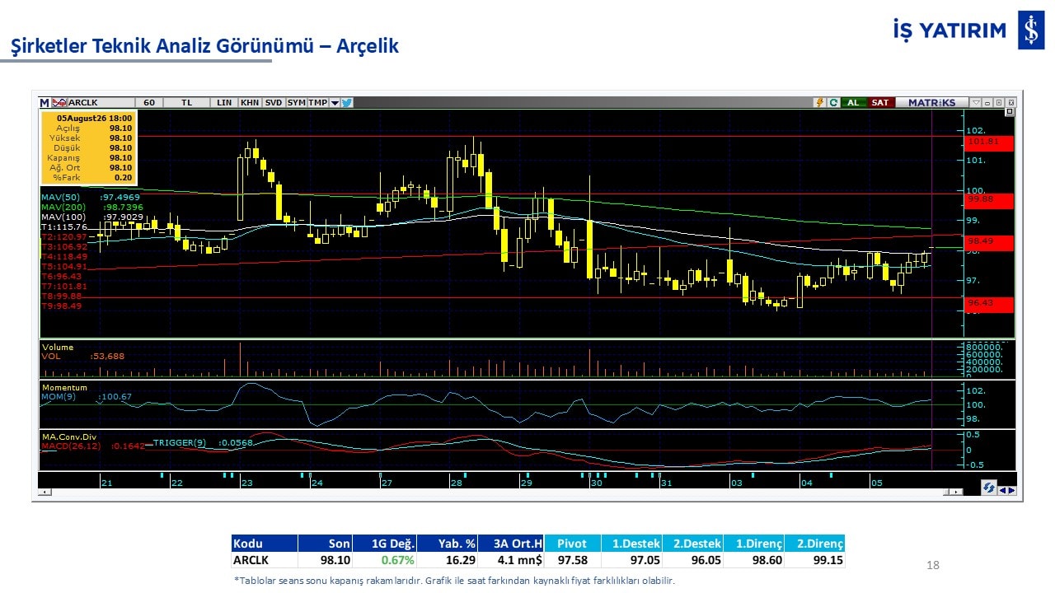Click the Kodu column header
Image resolution: width=1055 pixels, height=593 pixels.
pyautogui.click(x=265, y=544)
